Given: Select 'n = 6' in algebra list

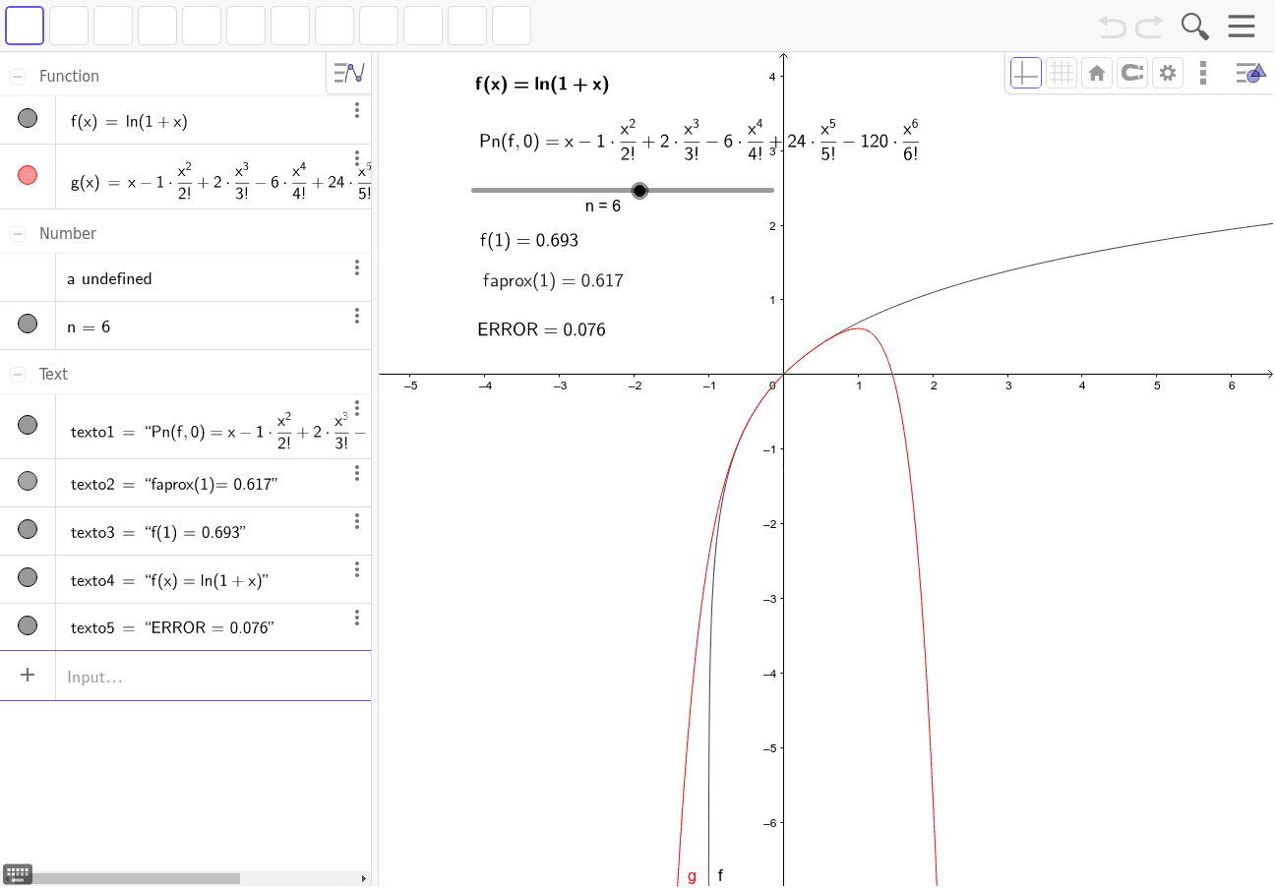Looking at the screenshot, I should point(89,326).
